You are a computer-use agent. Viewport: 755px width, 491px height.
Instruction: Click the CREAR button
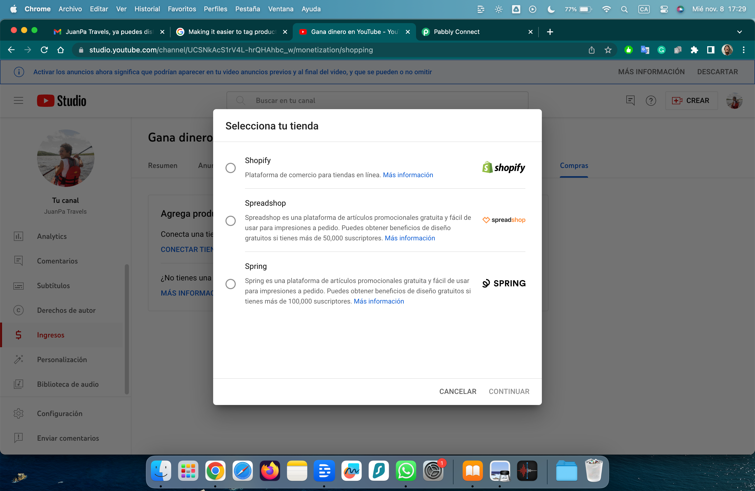click(x=691, y=101)
